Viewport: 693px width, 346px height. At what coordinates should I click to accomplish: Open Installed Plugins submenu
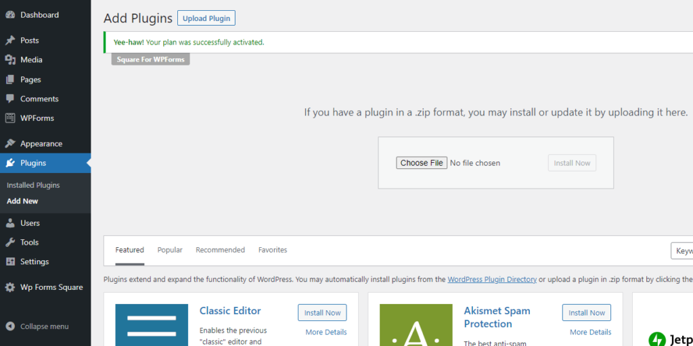33,185
